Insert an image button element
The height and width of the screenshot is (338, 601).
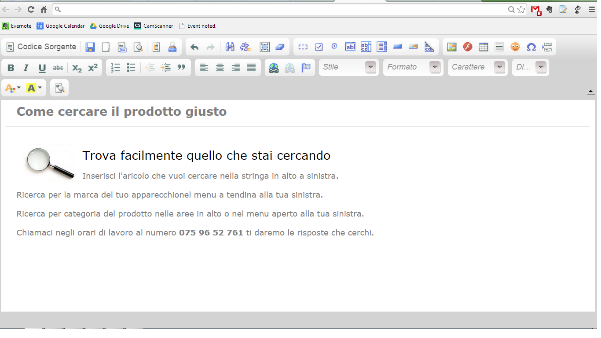point(413,47)
